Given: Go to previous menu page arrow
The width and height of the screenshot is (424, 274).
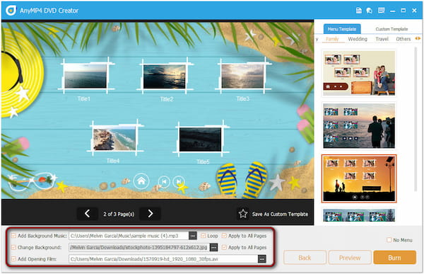Looking at the screenshot, I should click(x=87, y=214).
